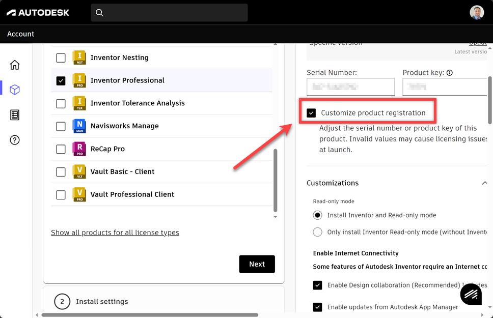This screenshot has width=493, height=318.
Task: Click the Next button
Action: (x=257, y=264)
